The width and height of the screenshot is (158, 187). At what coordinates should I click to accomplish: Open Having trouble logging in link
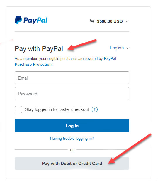coord(72,139)
